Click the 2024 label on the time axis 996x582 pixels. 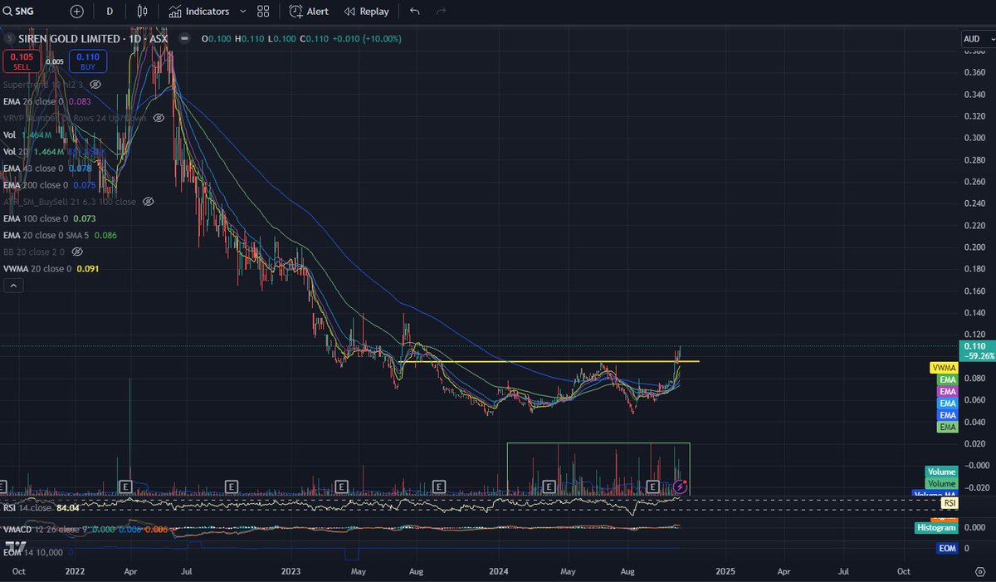click(499, 572)
